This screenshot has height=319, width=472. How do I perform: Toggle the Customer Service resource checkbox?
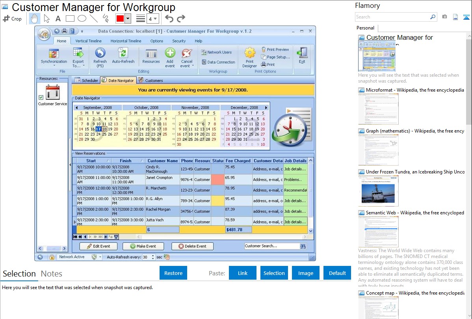(41, 97)
